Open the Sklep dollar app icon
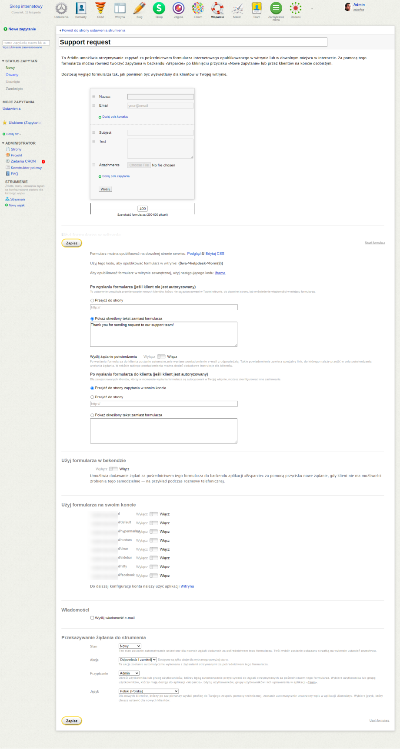 coord(159,8)
